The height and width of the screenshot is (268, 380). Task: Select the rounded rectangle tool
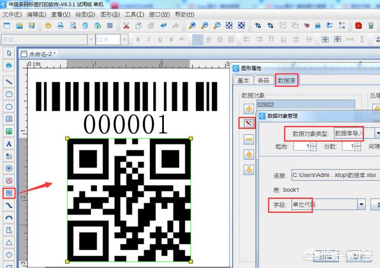9,94
